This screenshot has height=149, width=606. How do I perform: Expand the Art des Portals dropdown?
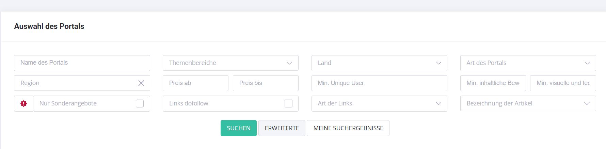point(528,63)
